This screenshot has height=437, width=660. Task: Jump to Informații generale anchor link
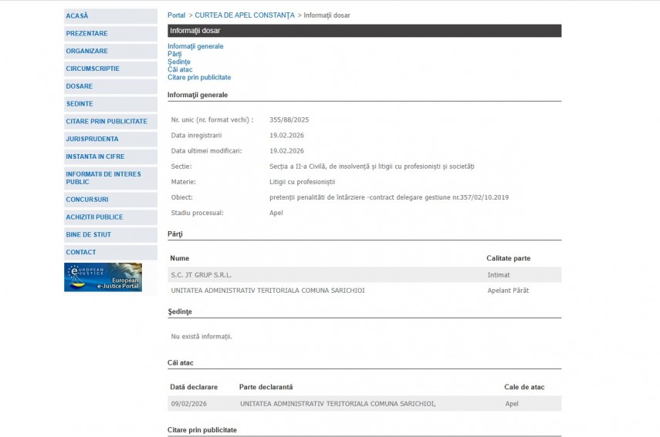pyautogui.click(x=195, y=46)
